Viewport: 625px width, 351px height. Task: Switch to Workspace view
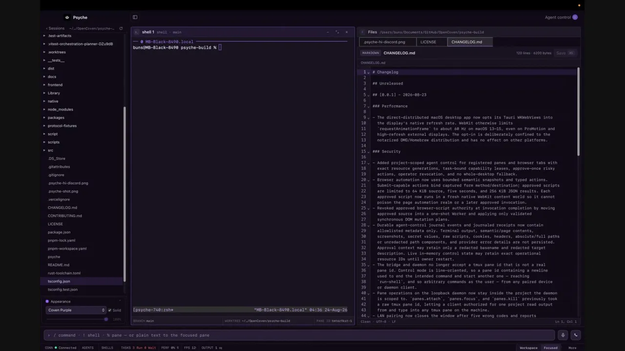(528, 348)
